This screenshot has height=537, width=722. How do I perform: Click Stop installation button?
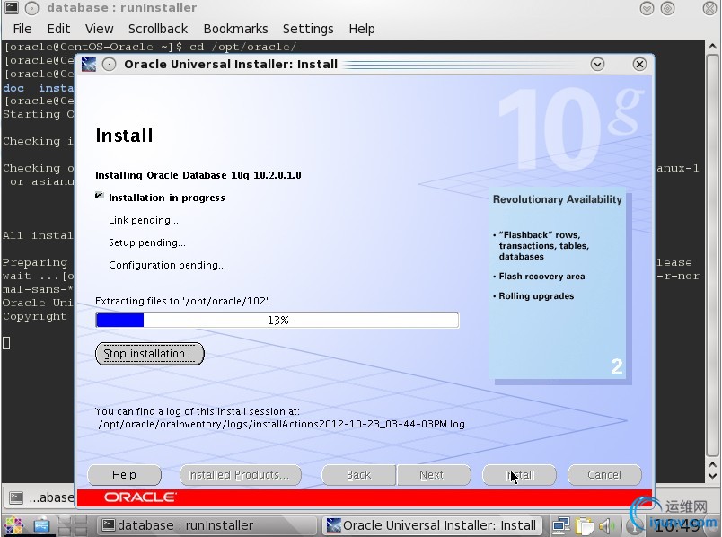[x=150, y=354]
